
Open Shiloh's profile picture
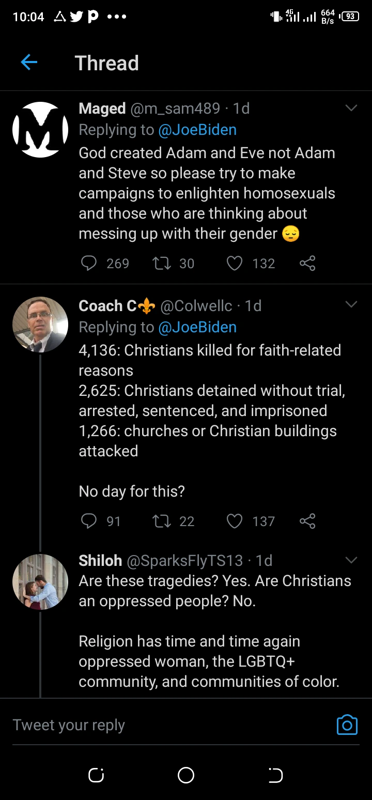pos(40,582)
